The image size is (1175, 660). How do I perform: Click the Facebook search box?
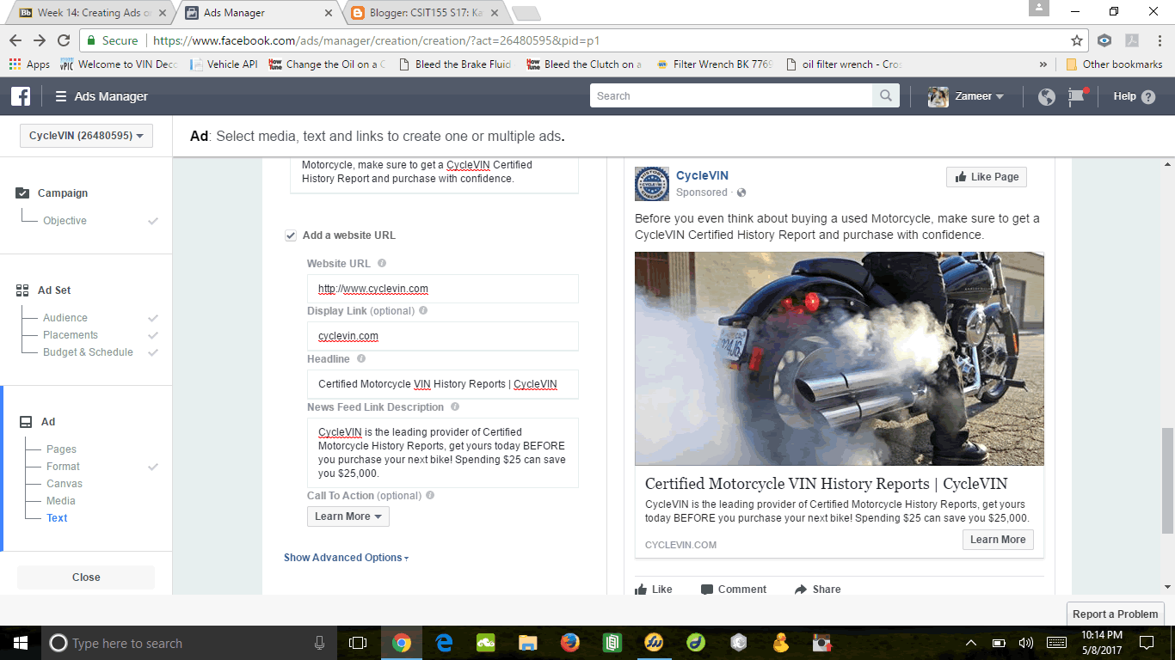click(x=731, y=96)
